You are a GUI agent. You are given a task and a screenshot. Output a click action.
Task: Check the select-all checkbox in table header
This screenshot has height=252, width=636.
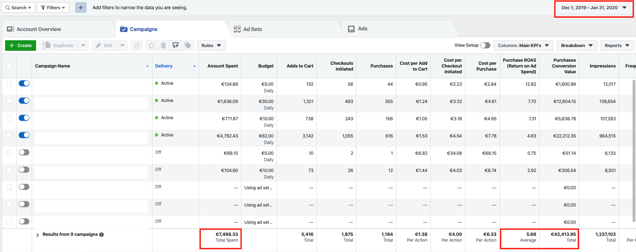[9, 65]
